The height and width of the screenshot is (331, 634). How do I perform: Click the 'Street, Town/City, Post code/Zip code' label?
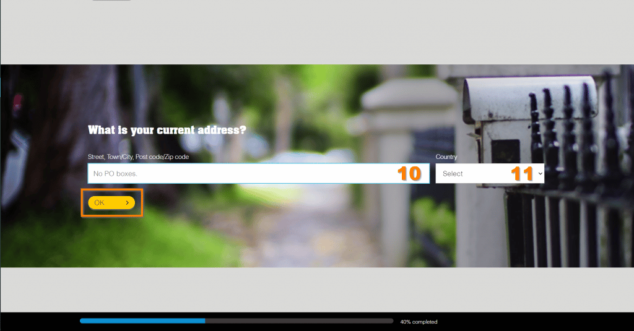(x=138, y=157)
